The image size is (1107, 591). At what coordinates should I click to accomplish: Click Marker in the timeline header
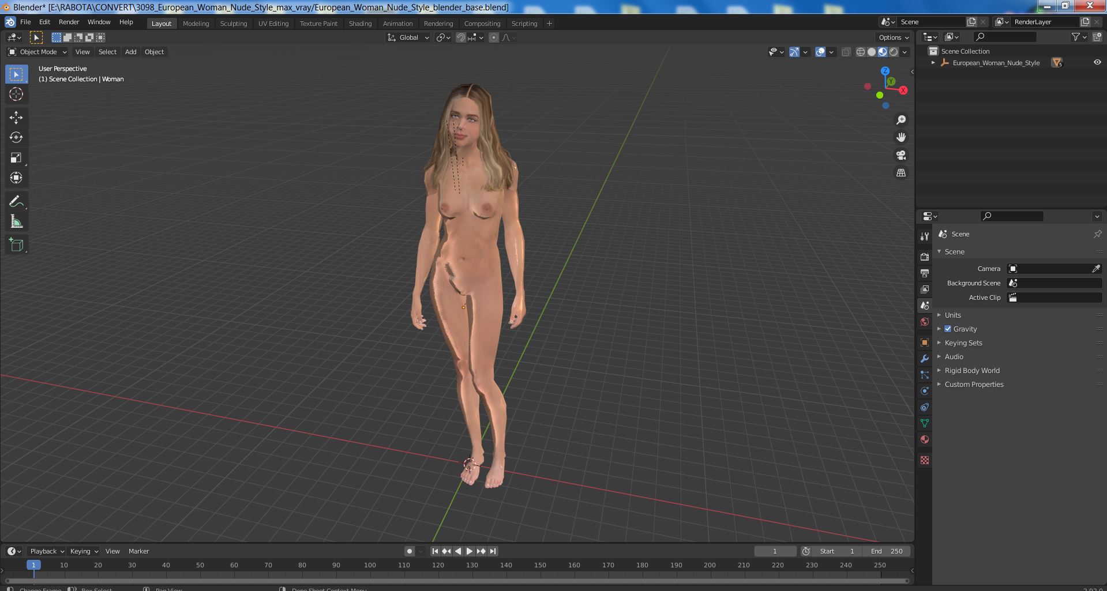tap(138, 551)
